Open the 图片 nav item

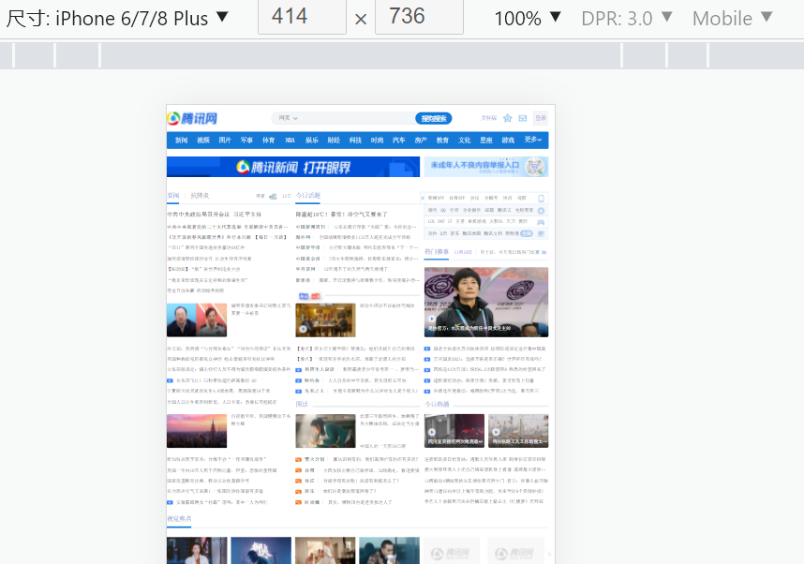pyautogui.click(x=225, y=140)
